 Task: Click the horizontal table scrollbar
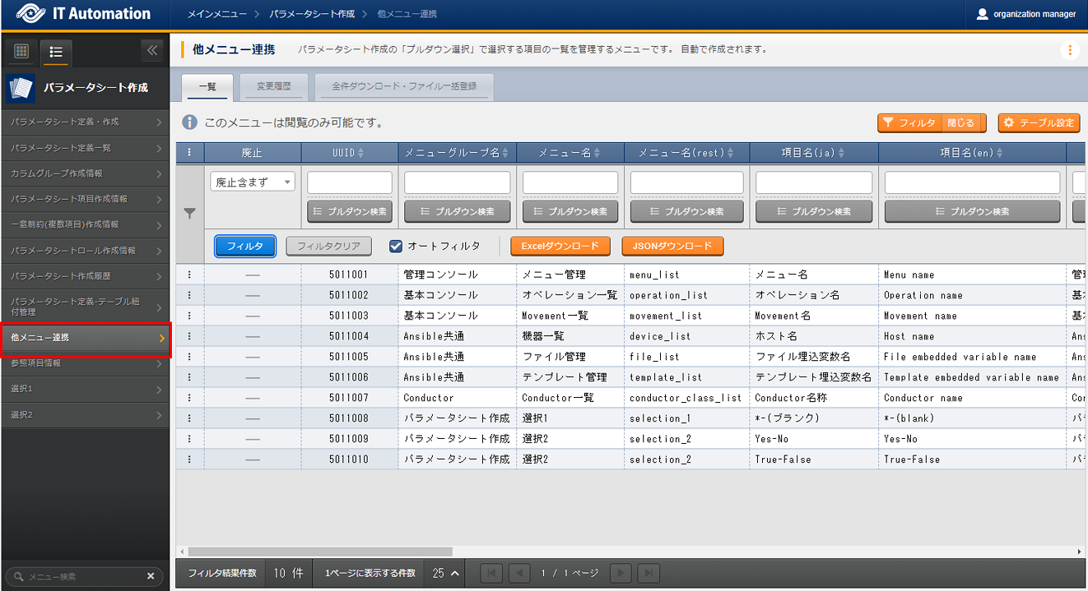[320, 552]
